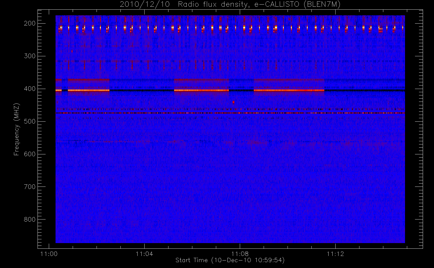The height and width of the screenshot is (268, 434).
Task: Select the 300 frequency tick label
Action: pyautogui.click(x=30, y=56)
